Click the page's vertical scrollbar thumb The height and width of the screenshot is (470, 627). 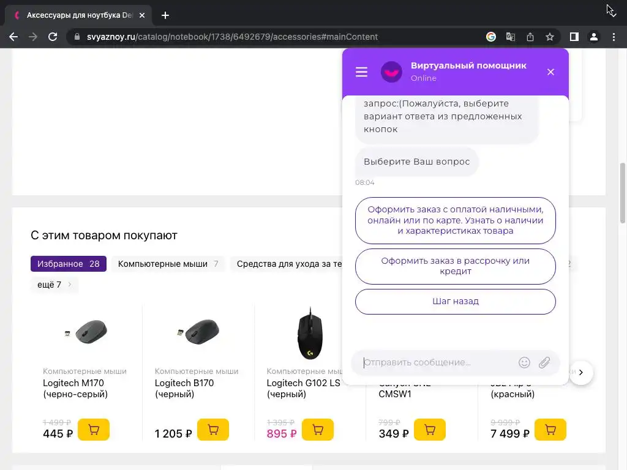(623, 193)
